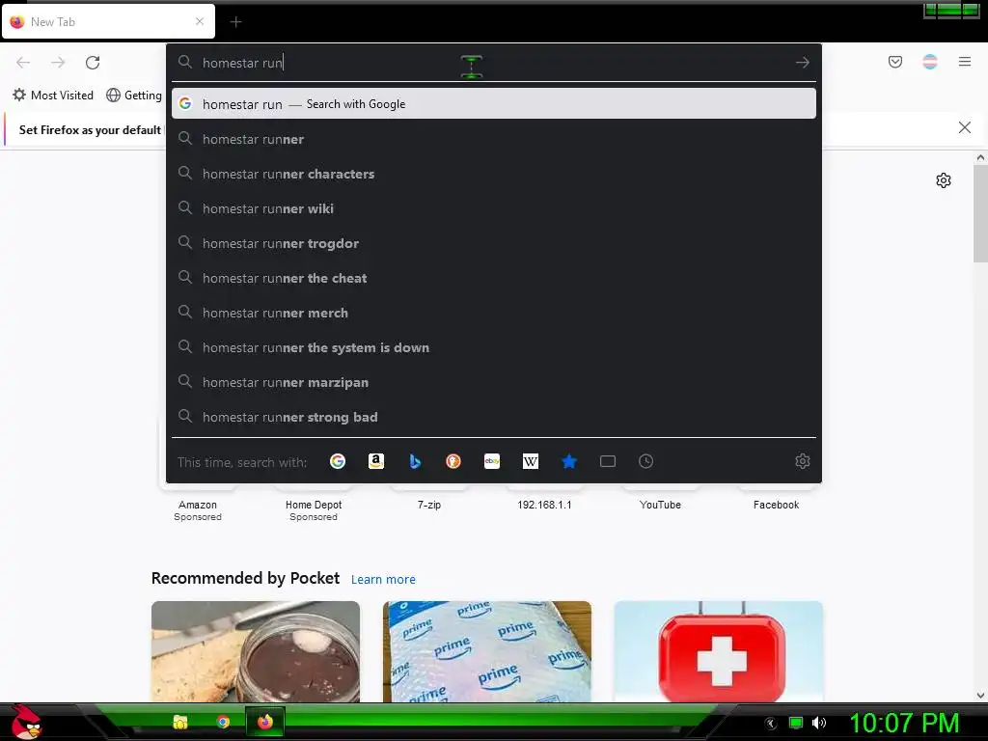Open the YouTube shortcut
Screen dimensions: 988x741
[660, 505]
